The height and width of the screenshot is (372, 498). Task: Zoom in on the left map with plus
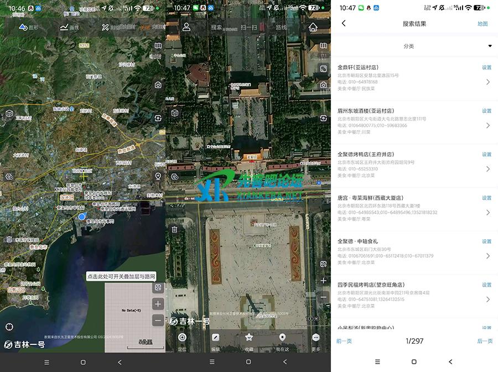(158, 304)
